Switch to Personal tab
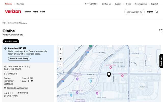This screenshot has height=102, width=163. coord(9,4)
